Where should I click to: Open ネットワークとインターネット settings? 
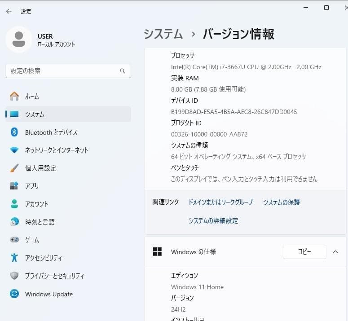[68, 150]
